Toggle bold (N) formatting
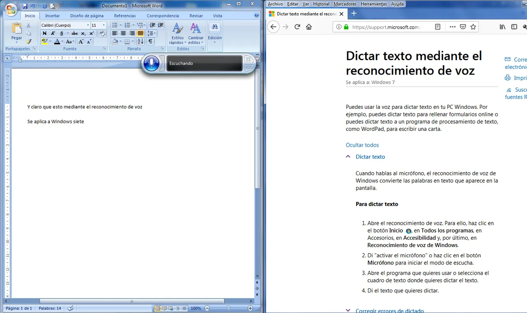Screen dimensions: 527x313 pos(44,33)
